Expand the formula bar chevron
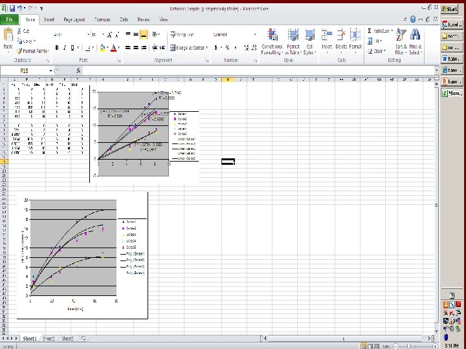Screen dimensions: 466x349 tap(436, 70)
